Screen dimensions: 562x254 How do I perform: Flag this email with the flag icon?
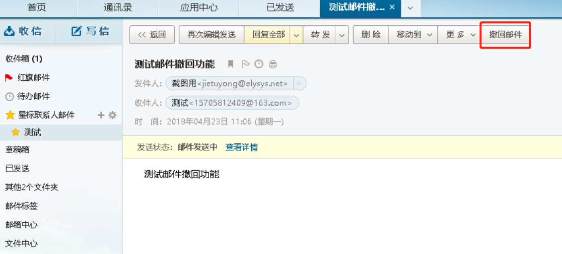coord(245,64)
